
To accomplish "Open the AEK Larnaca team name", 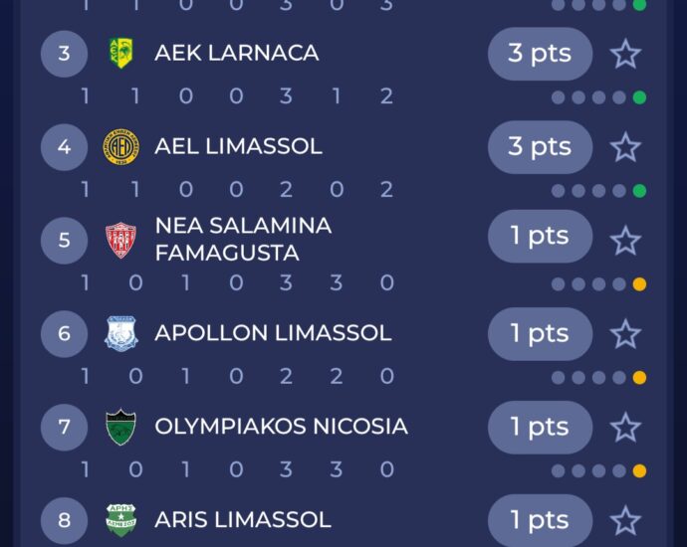I will (x=237, y=53).
